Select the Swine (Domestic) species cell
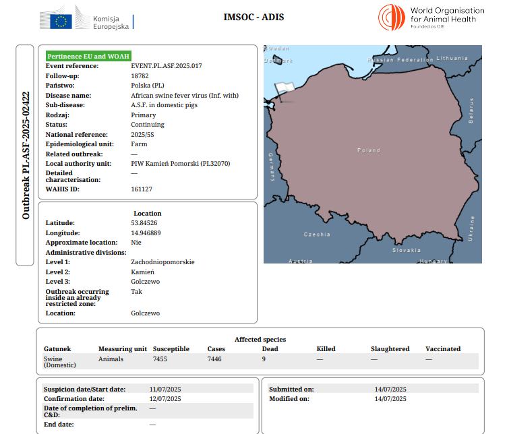The width and height of the screenshot is (507, 434). (59, 362)
